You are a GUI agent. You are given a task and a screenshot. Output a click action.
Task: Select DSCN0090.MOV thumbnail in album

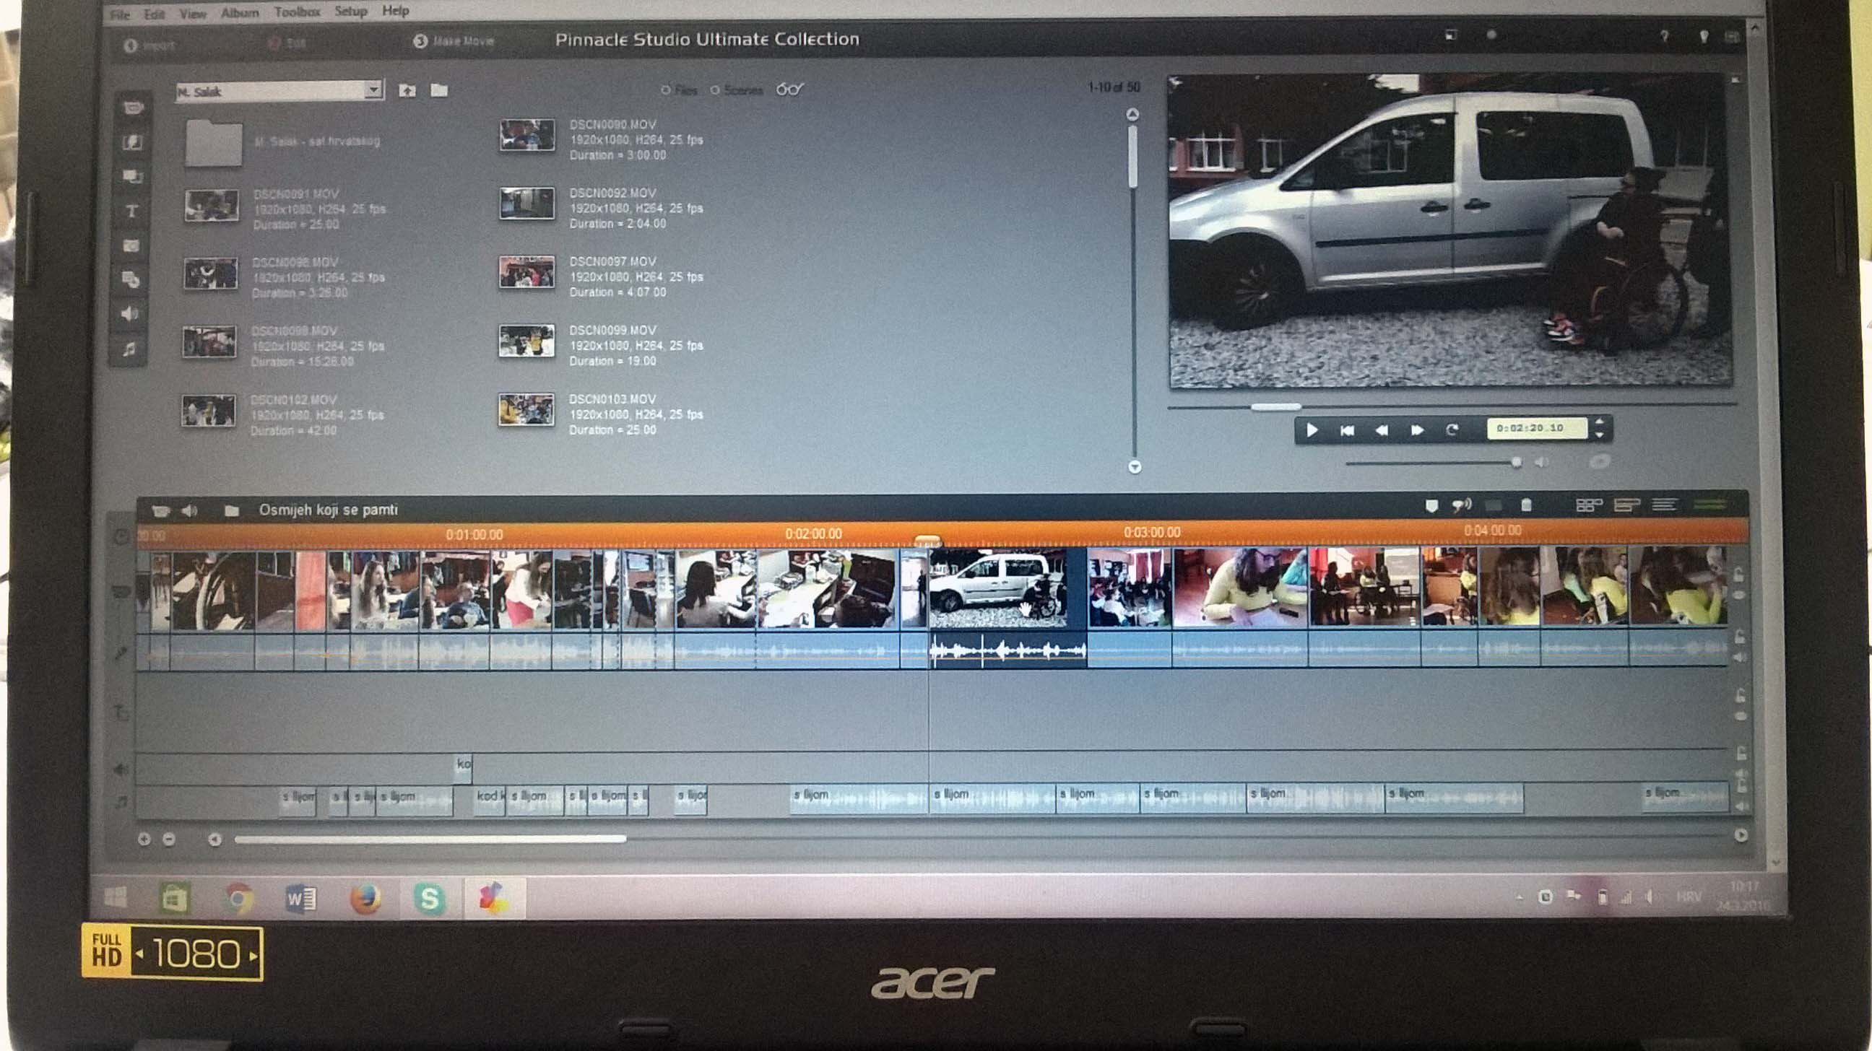click(x=527, y=136)
